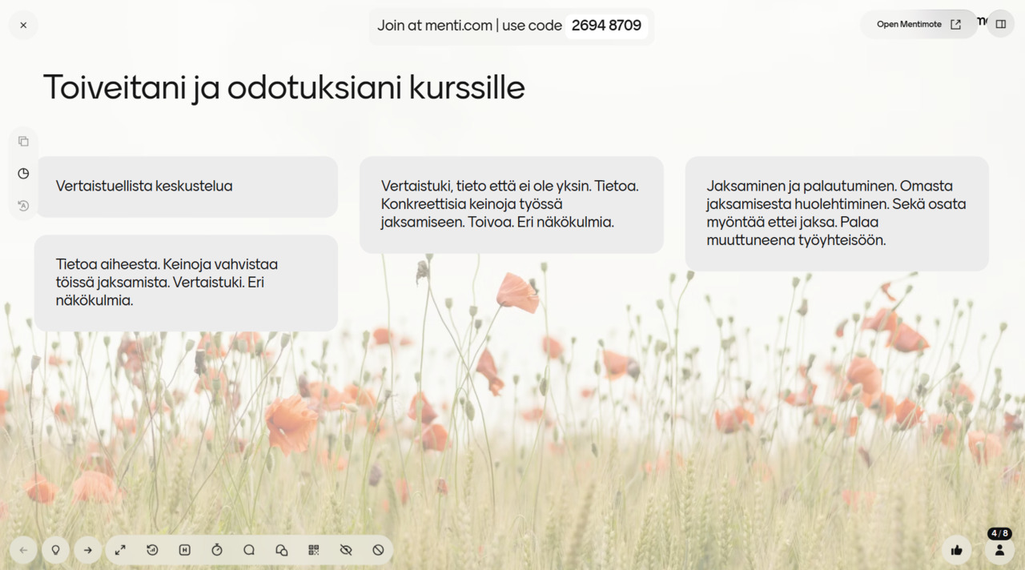Go to the next slide arrow
Screen dimensions: 1025x570
88,550
